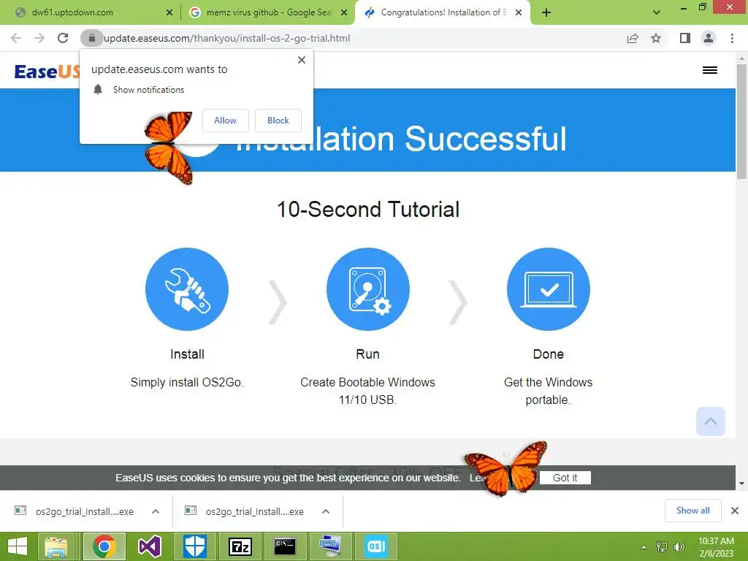Screen dimensions: 748x561
Task: Click the site lock icon in address bar
Action: (91, 38)
